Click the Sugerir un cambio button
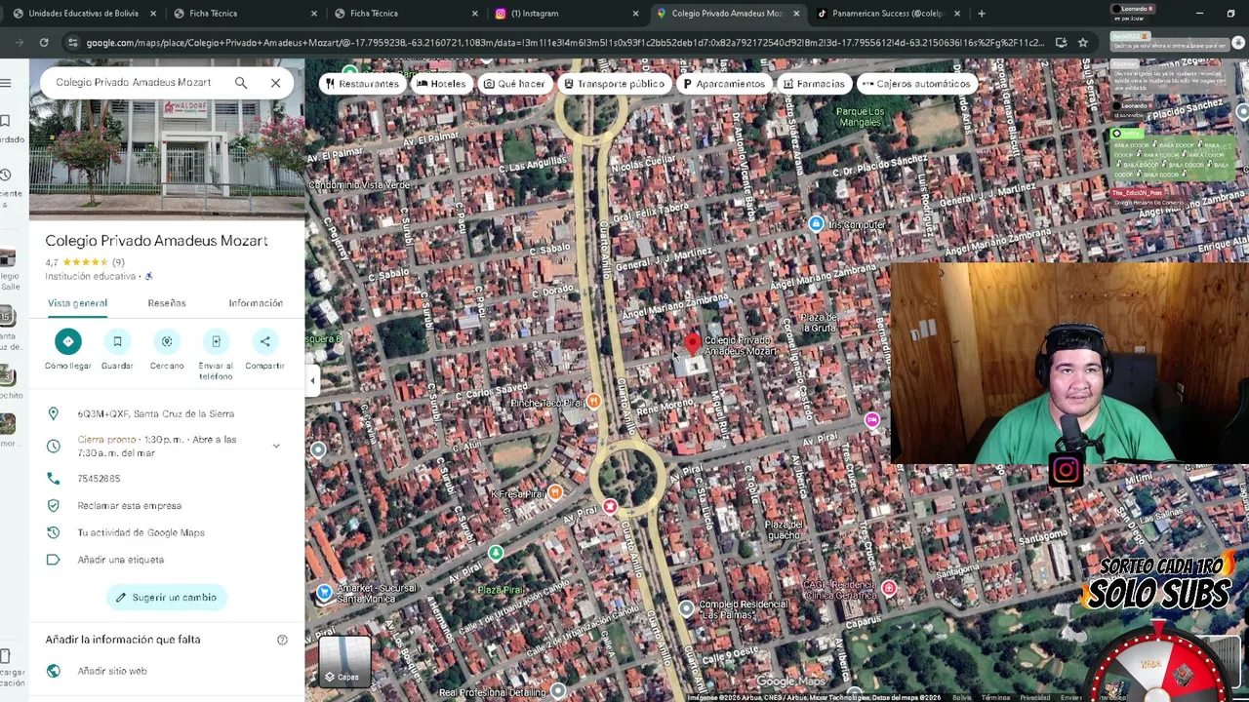Screen dimensions: 1249x702 tap(167, 597)
